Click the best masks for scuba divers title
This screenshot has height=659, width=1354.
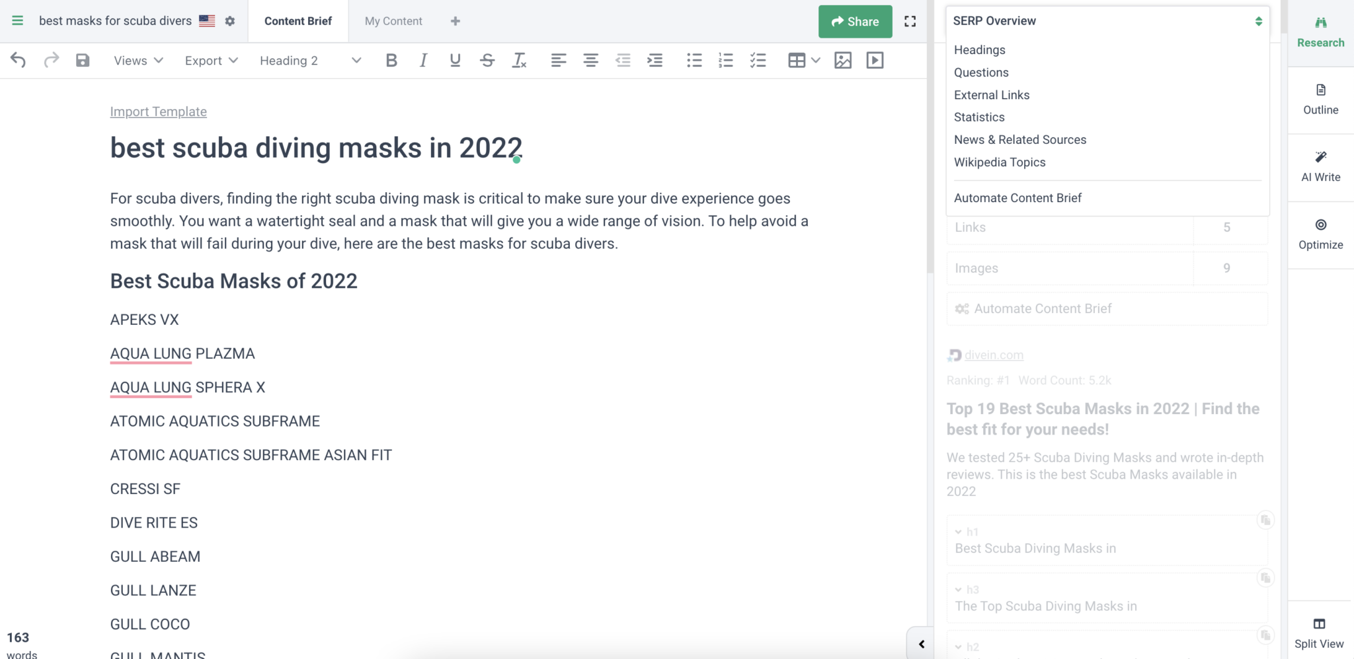pyautogui.click(x=115, y=20)
